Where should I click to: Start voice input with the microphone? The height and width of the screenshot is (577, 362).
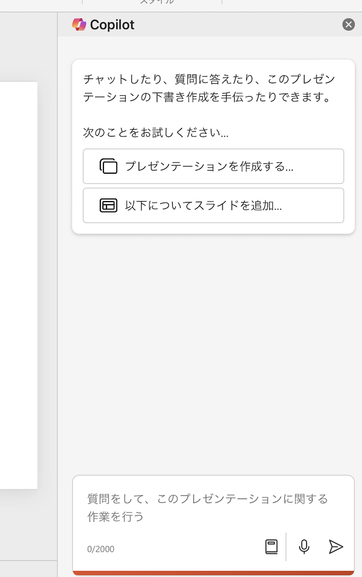(304, 546)
